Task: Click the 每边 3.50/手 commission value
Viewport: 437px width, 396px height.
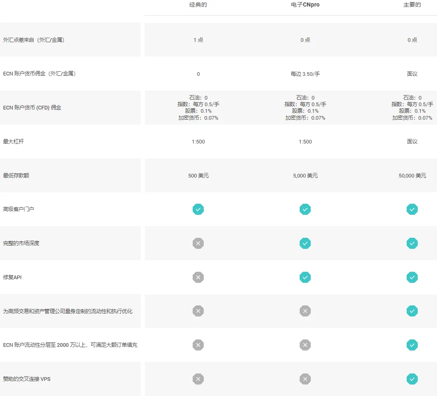Action: coord(305,74)
